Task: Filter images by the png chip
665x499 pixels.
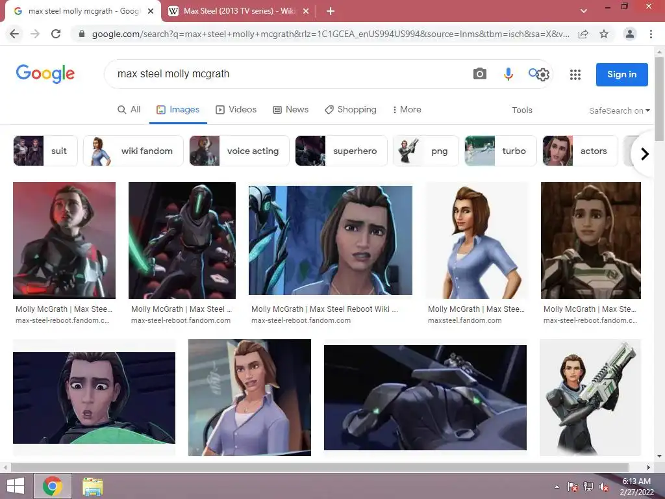Action: pyautogui.click(x=426, y=151)
